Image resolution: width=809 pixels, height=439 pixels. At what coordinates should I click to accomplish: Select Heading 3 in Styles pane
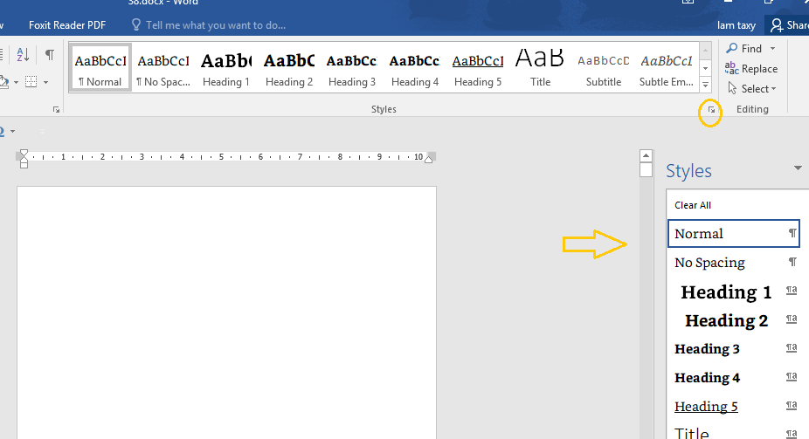click(734, 349)
